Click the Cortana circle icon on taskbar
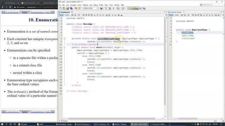This screenshot has width=225, height=126. pyautogui.click(x=11, y=124)
